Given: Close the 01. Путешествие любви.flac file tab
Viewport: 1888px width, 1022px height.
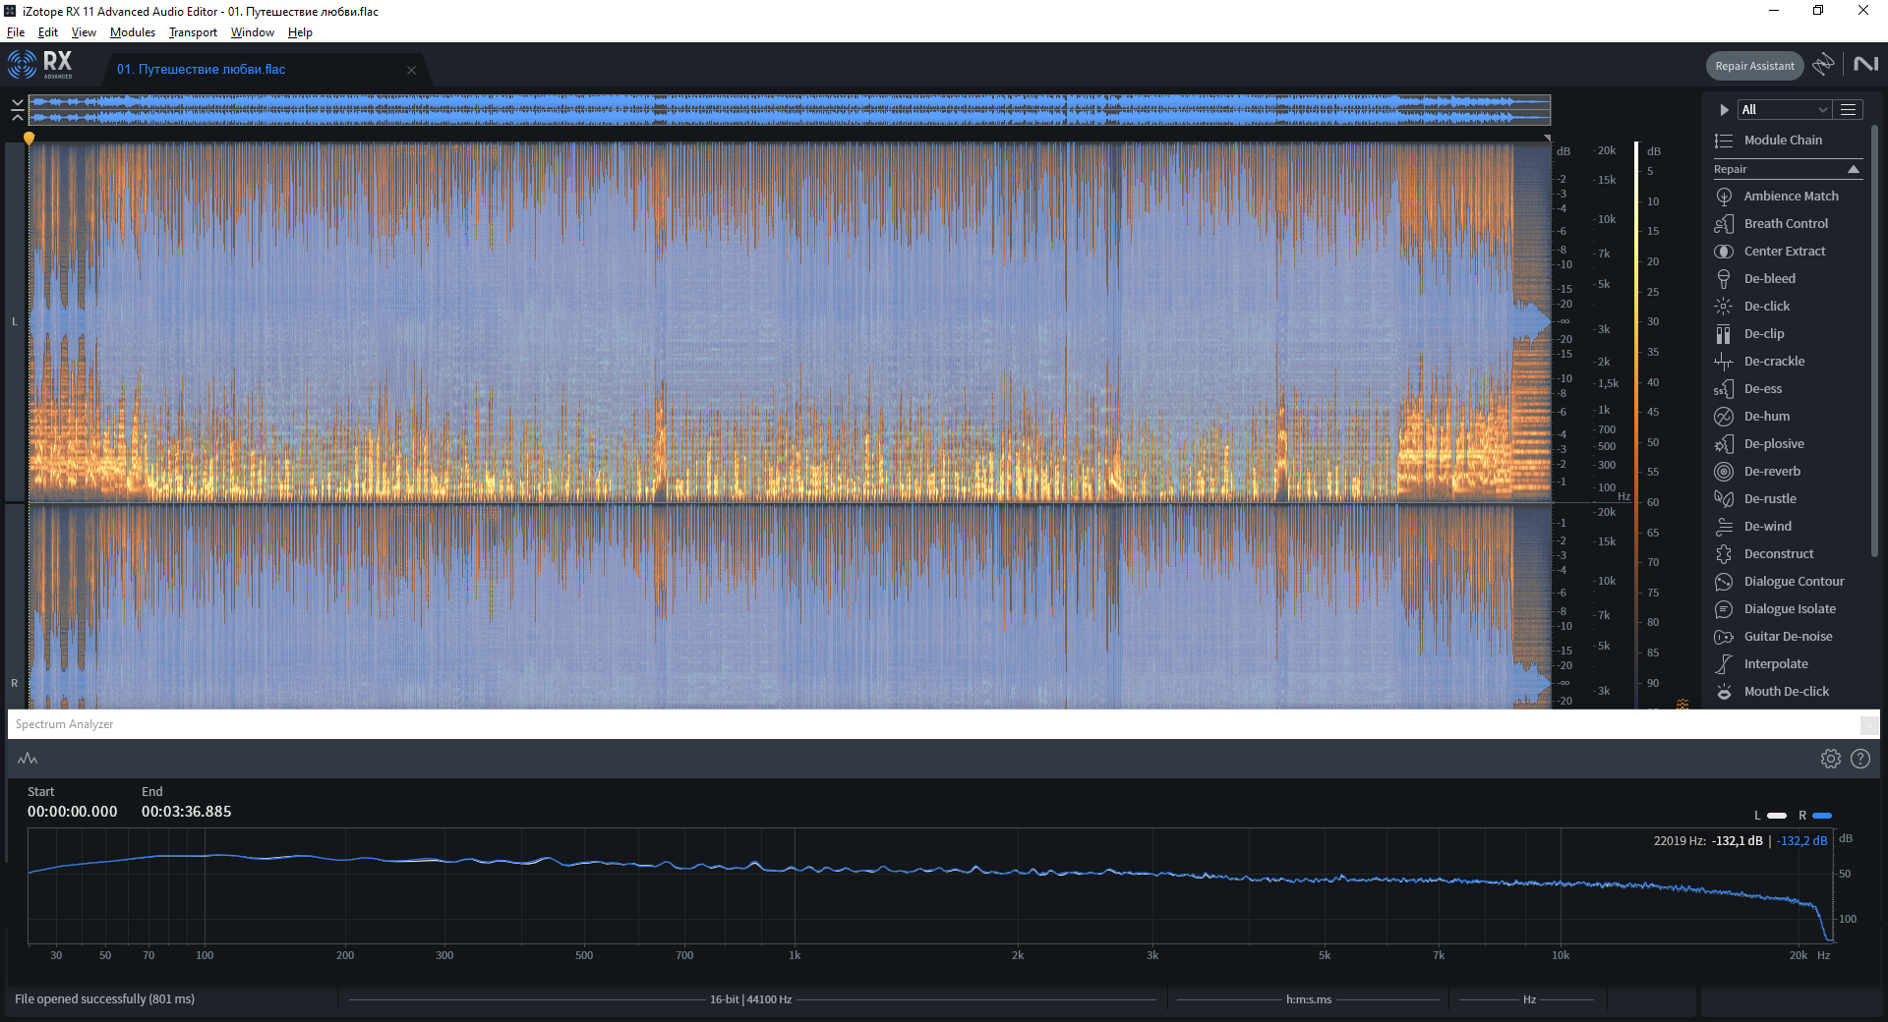Looking at the screenshot, I should click(411, 70).
